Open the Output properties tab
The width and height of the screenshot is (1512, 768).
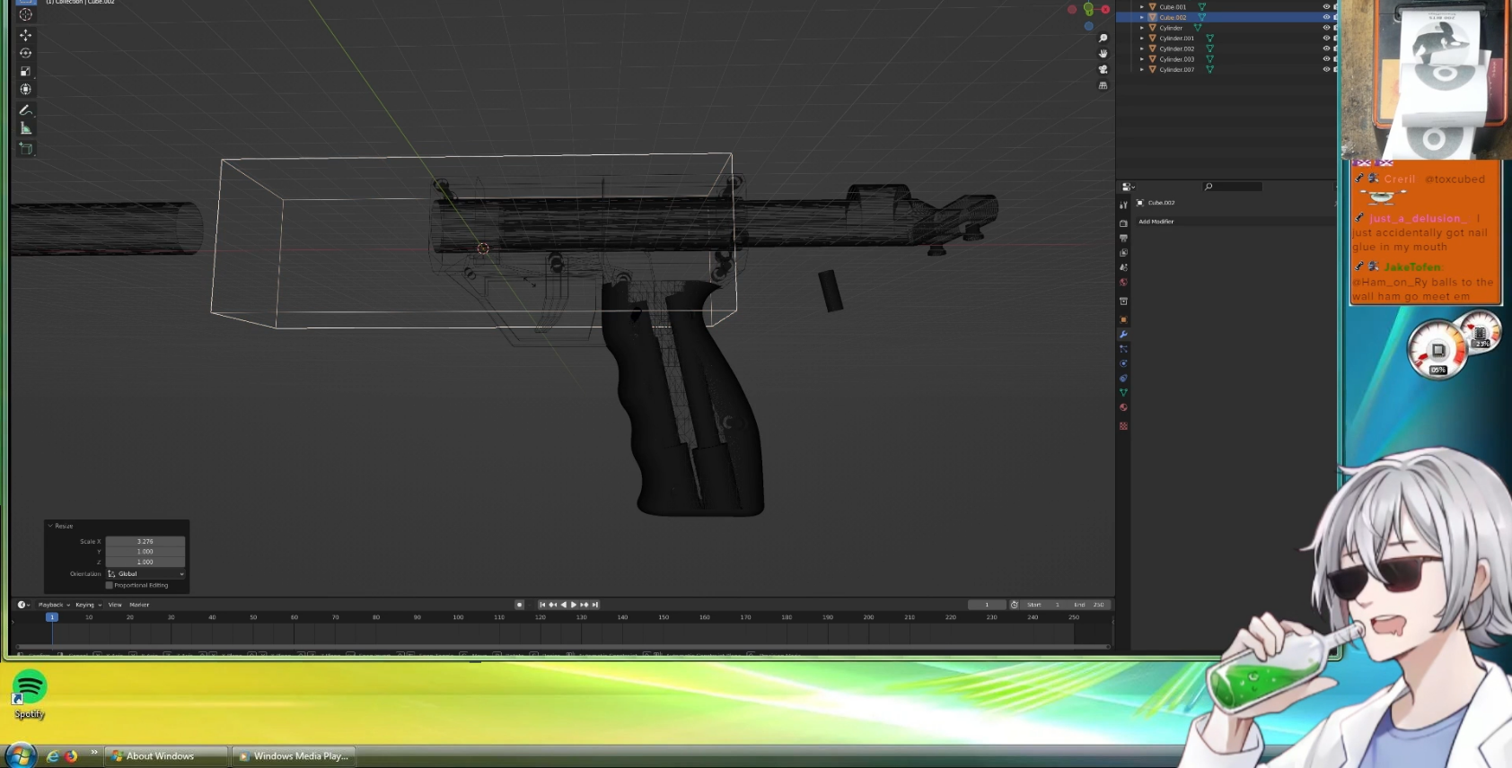(1123, 238)
